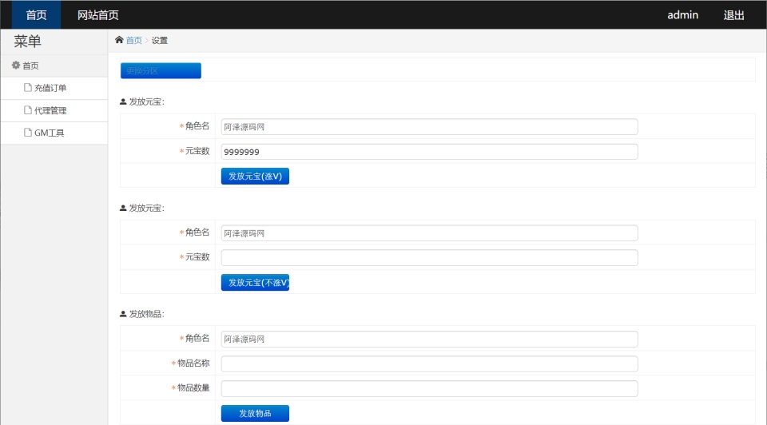Open the 首页 tab in top navigation
This screenshot has width=767, height=425.
click(36, 15)
